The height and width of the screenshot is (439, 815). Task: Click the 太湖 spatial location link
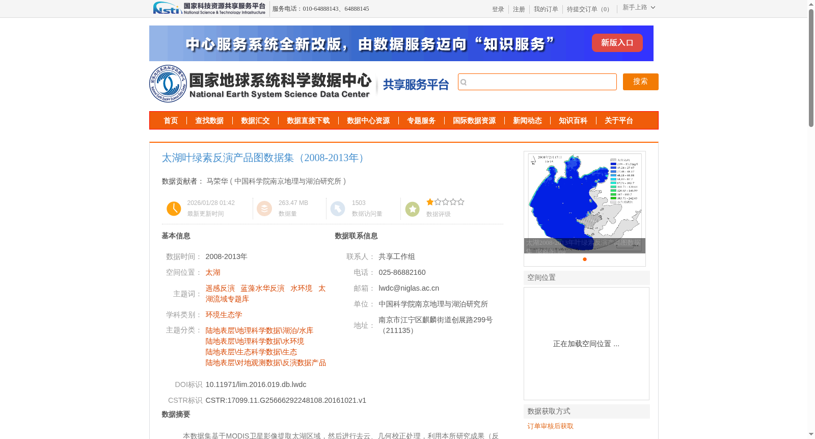point(213,273)
